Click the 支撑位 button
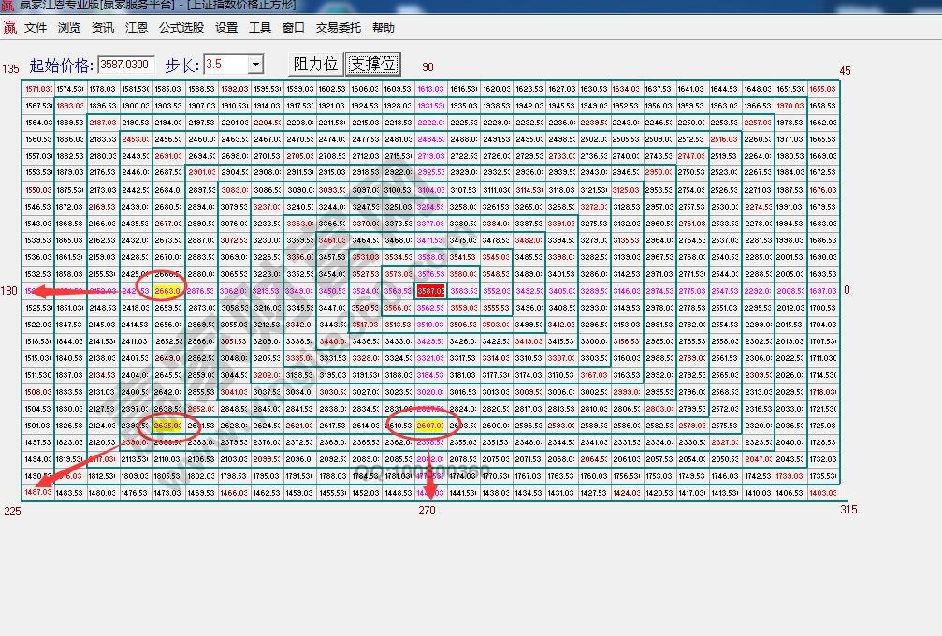Viewport: 942px width, 636px height. [373, 64]
